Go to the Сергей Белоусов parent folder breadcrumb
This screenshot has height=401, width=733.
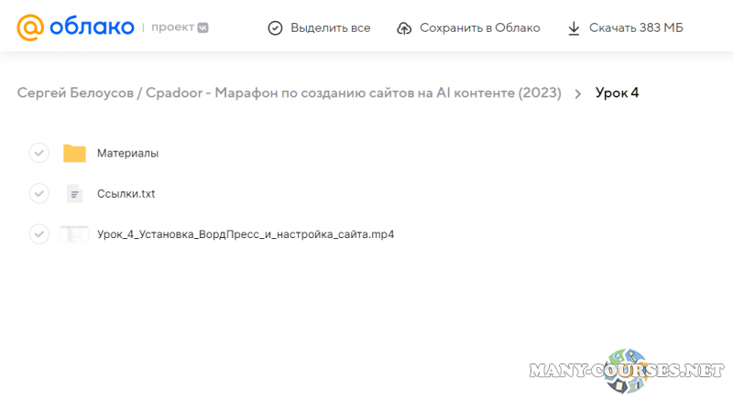pos(289,93)
